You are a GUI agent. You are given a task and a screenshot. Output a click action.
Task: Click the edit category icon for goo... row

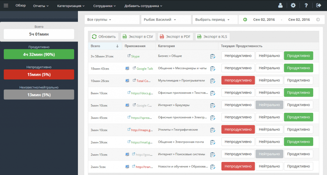pos(212,155)
